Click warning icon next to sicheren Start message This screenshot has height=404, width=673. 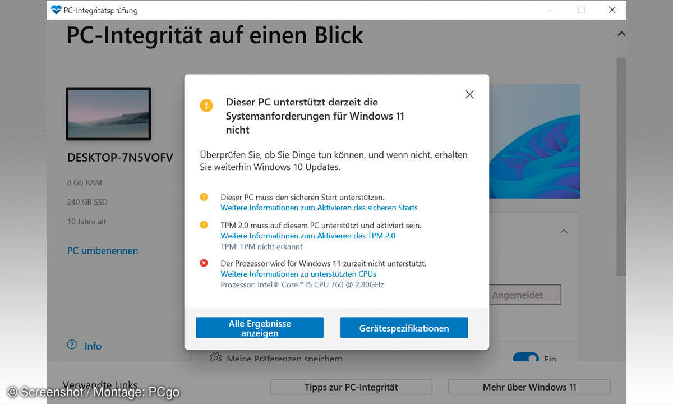click(204, 197)
